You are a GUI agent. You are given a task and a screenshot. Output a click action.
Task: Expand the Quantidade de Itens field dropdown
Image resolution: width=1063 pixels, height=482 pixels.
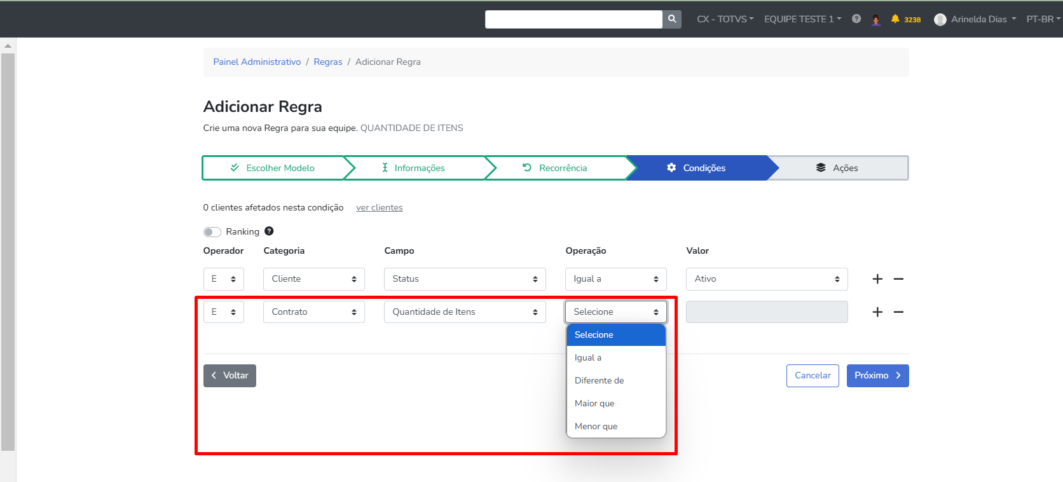point(465,312)
